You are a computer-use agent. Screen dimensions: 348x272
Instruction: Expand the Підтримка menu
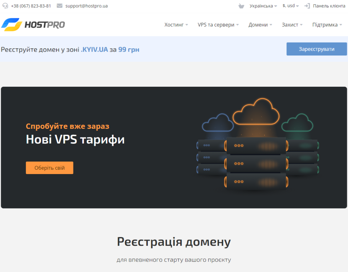[x=327, y=25]
